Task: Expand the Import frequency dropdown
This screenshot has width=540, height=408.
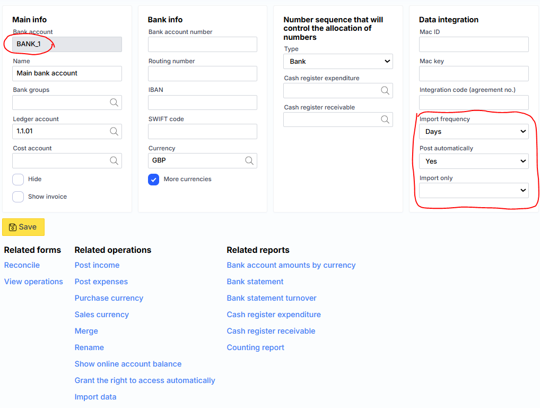Action: pyautogui.click(x=474, y=132)
